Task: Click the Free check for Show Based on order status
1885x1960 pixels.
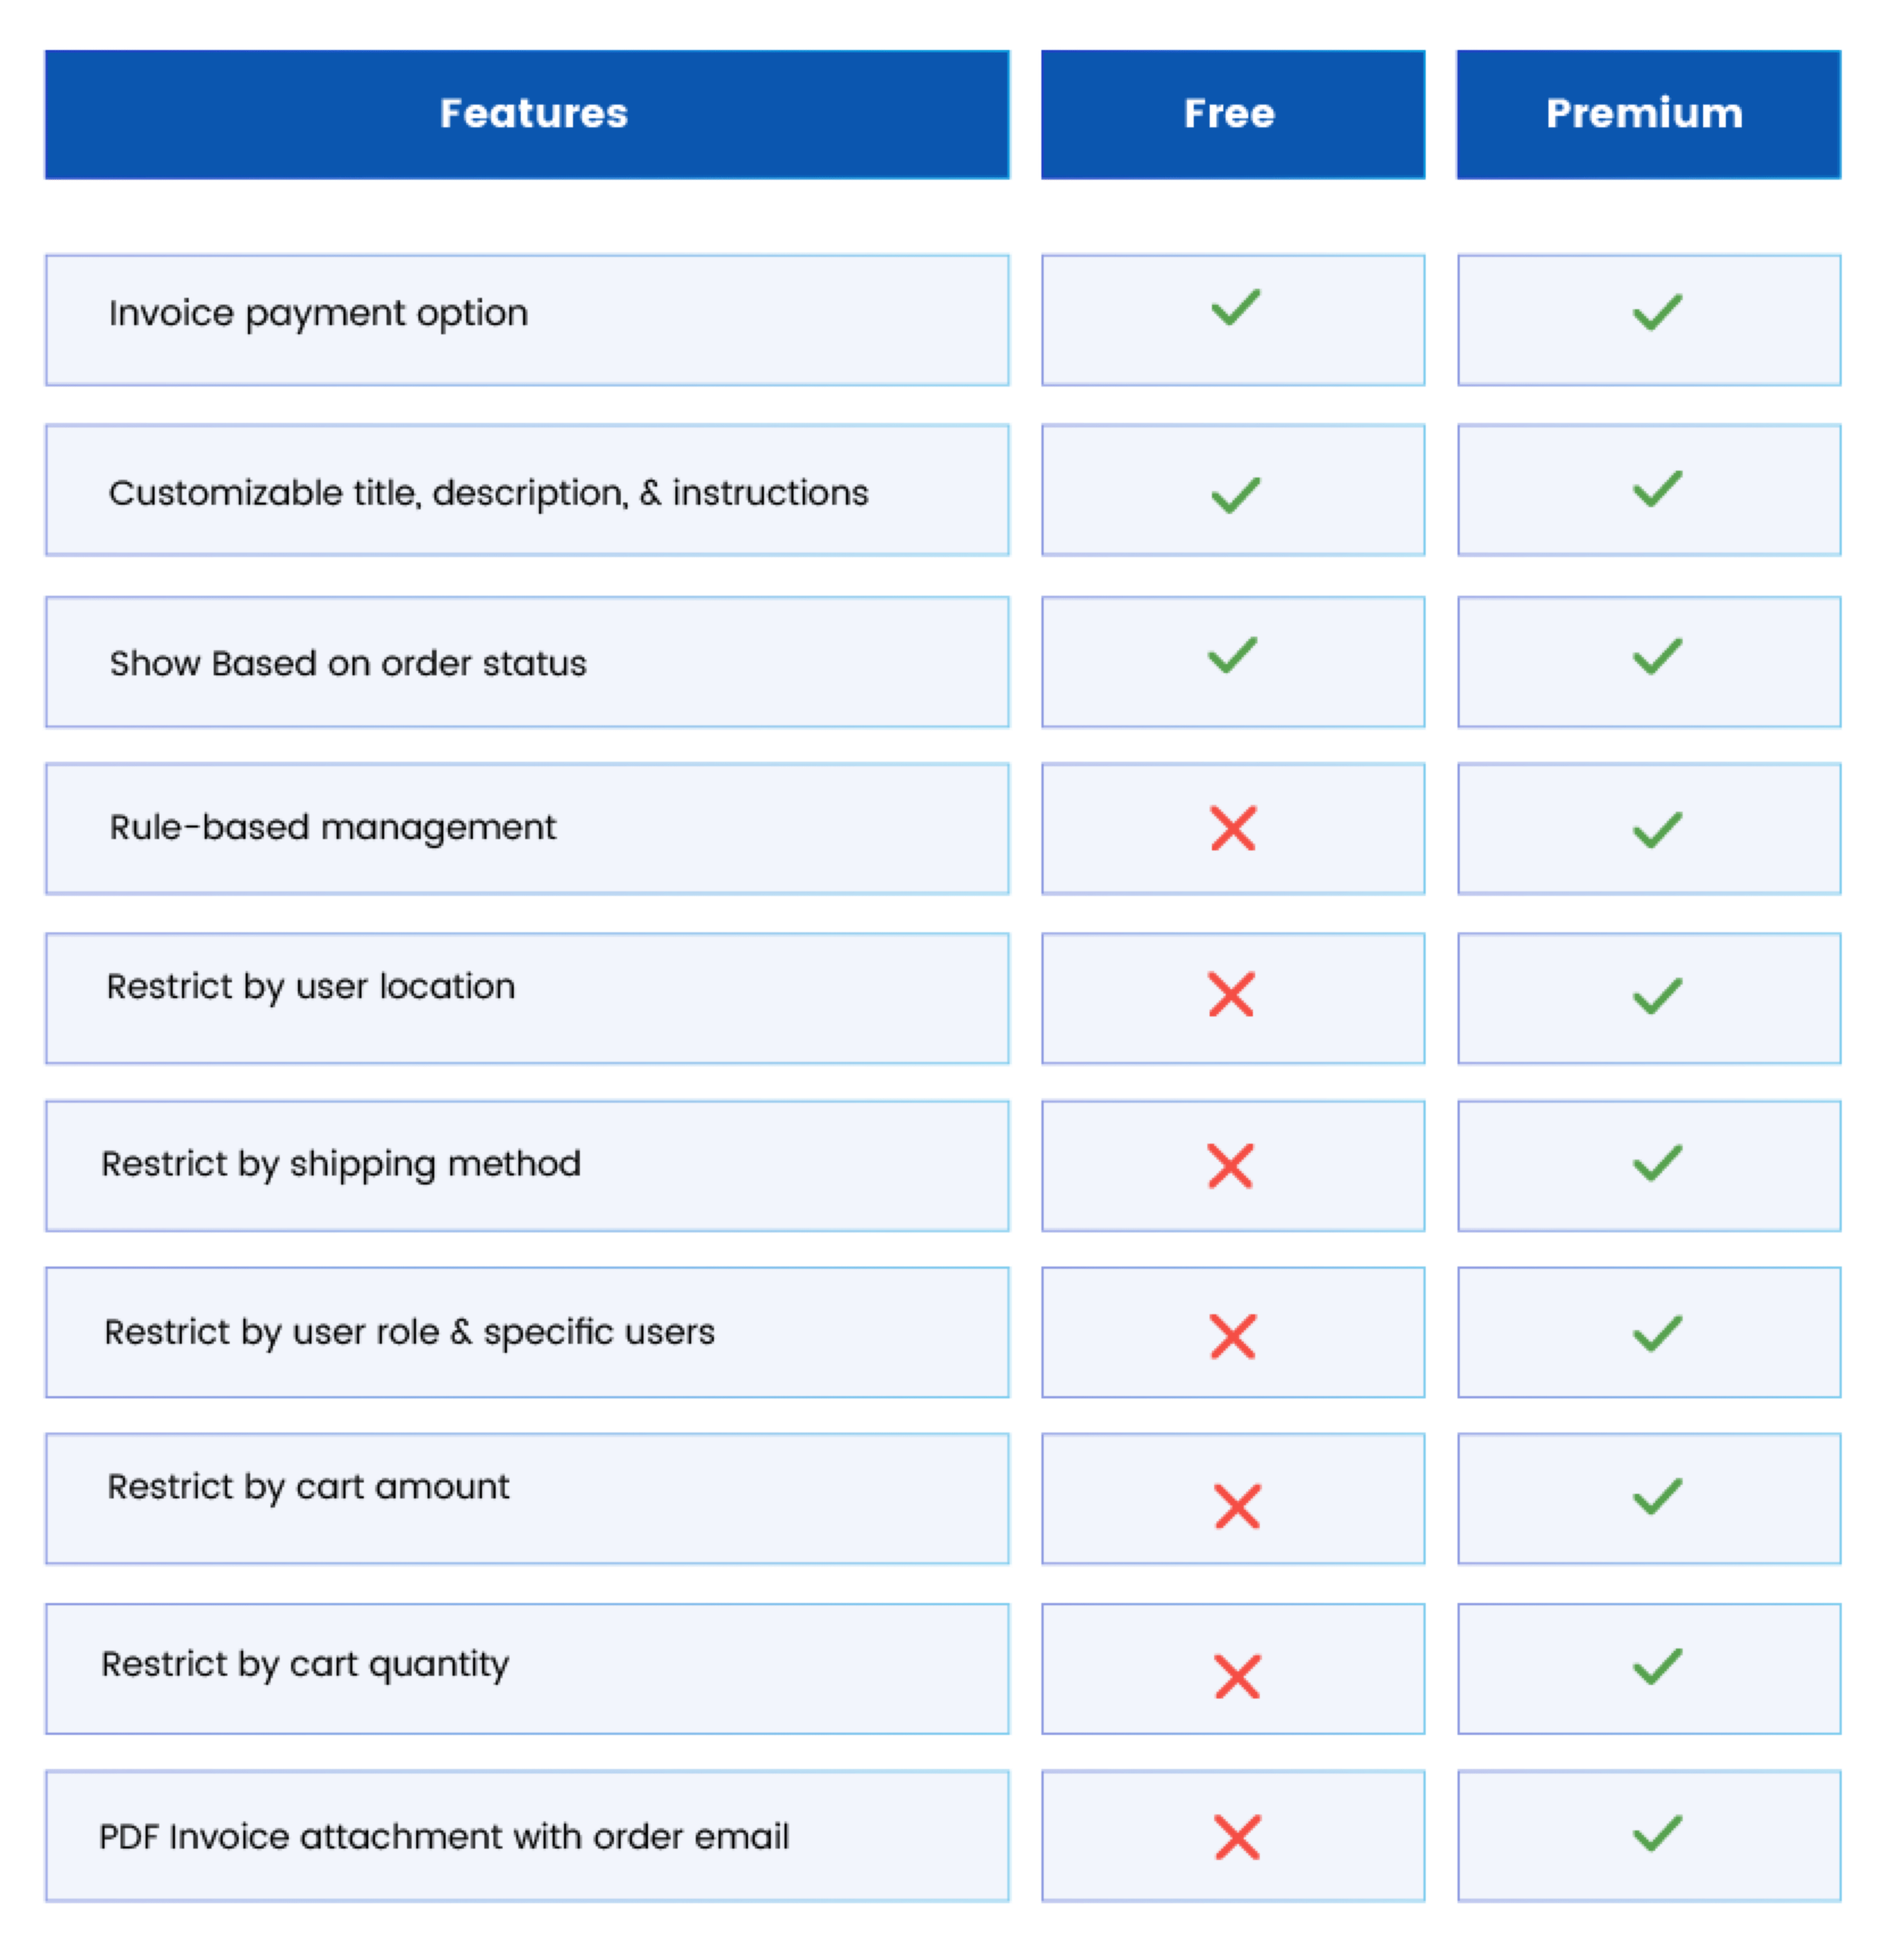Action: pos(1232,656)
